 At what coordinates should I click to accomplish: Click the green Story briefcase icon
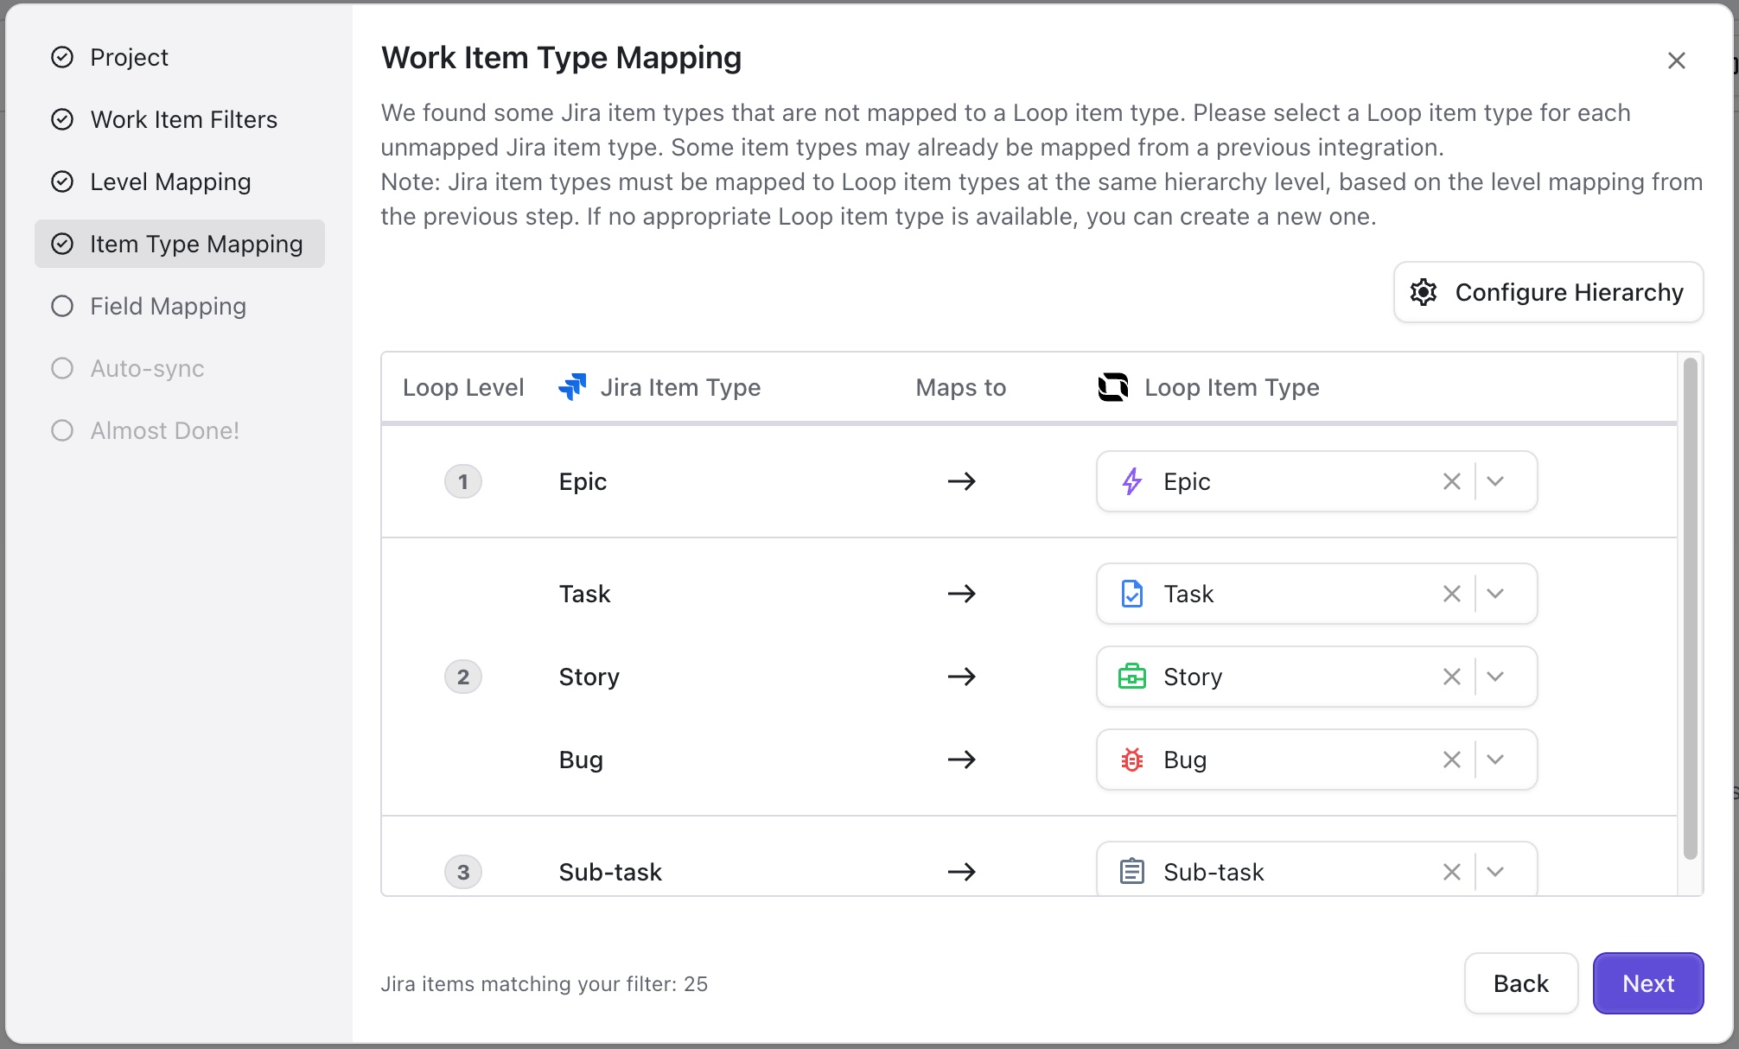click(x=1132, y=677)
